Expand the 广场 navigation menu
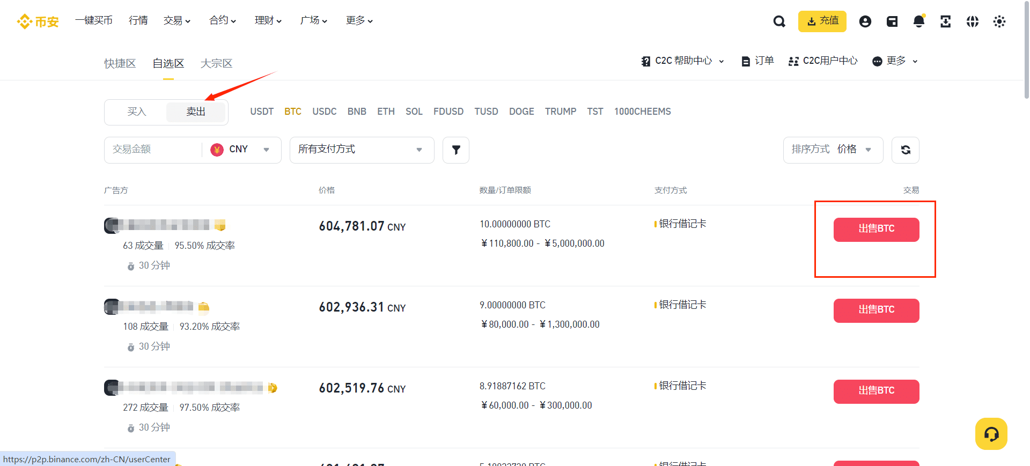1030x466 pixels. pyautogui.click(x=314, y=20)
